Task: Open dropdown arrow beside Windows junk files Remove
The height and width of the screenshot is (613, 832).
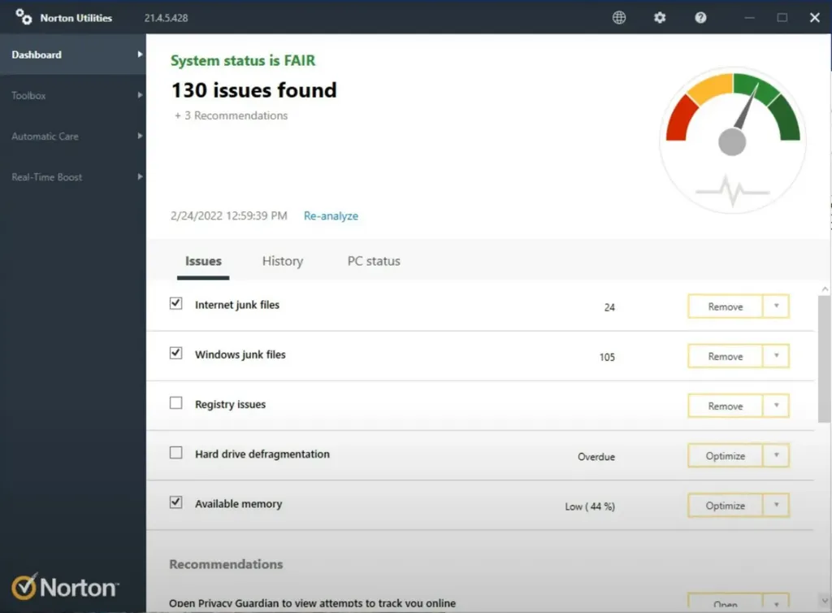Action: tap(776, 356)
